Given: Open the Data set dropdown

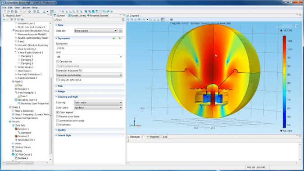Looking at the screenshot, I should coord(96,31).
